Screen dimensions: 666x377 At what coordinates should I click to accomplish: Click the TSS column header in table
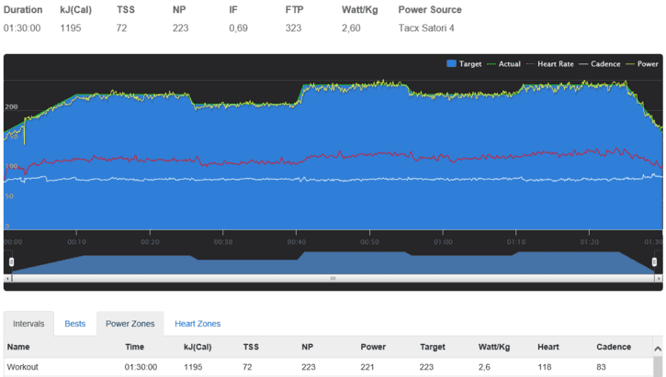click(x=251, y=348)
